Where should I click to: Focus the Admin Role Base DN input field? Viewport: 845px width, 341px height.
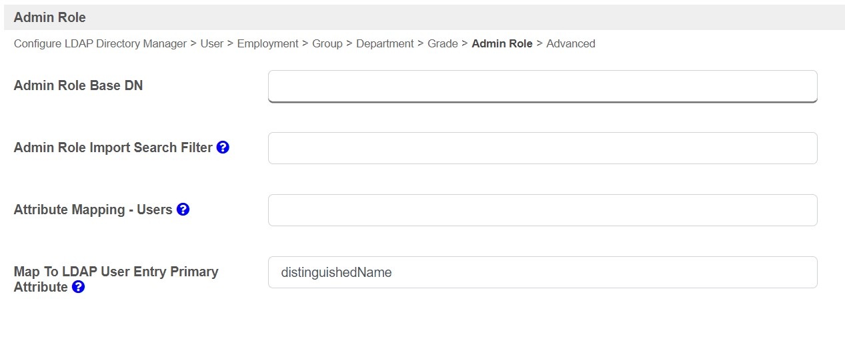click(542, 86)
